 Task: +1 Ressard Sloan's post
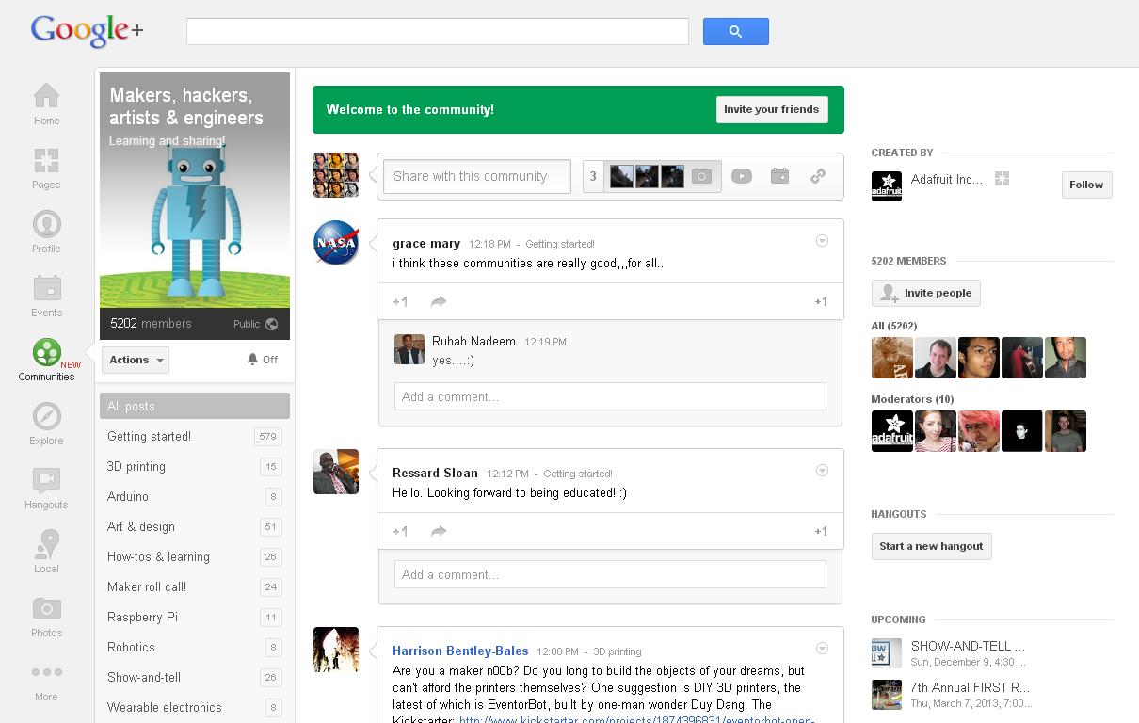[x=400, y=531]
